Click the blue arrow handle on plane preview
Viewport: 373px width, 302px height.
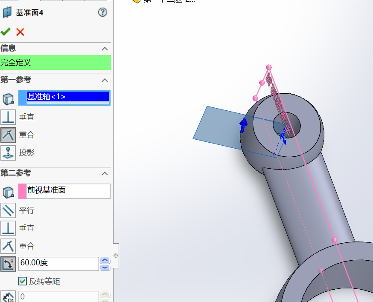point(243,125)
